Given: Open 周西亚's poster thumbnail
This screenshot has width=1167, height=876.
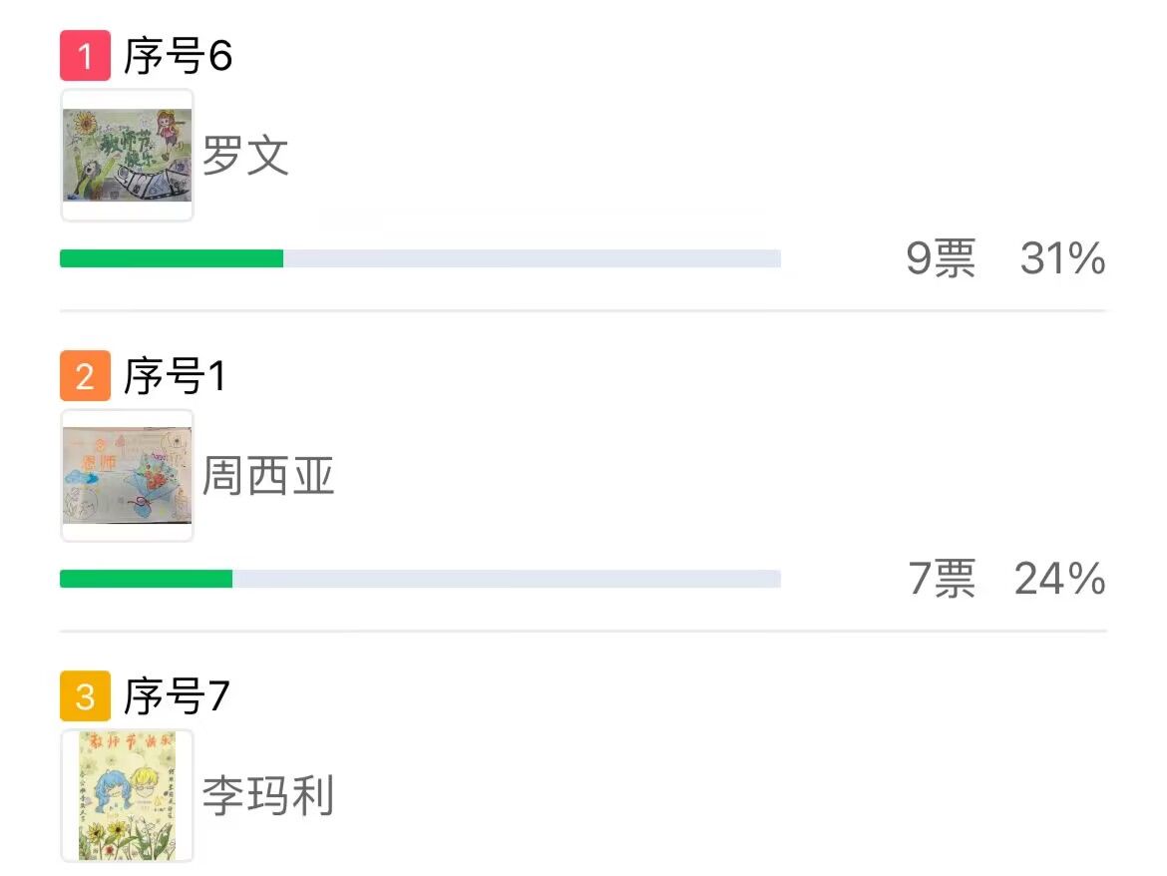Looking at the screenshot, I should point(128,476).
